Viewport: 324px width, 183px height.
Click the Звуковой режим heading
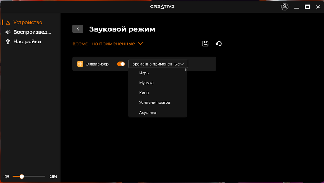(122, 29)
